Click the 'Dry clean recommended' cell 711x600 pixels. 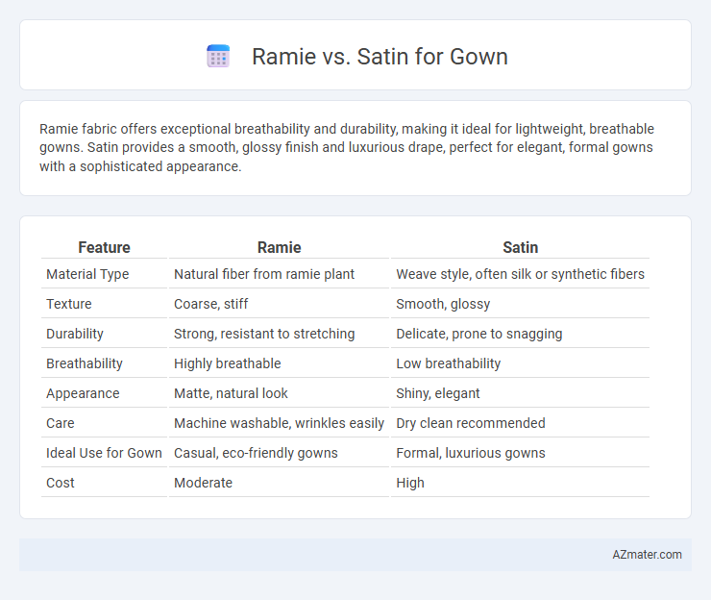[x=471, y=423]
